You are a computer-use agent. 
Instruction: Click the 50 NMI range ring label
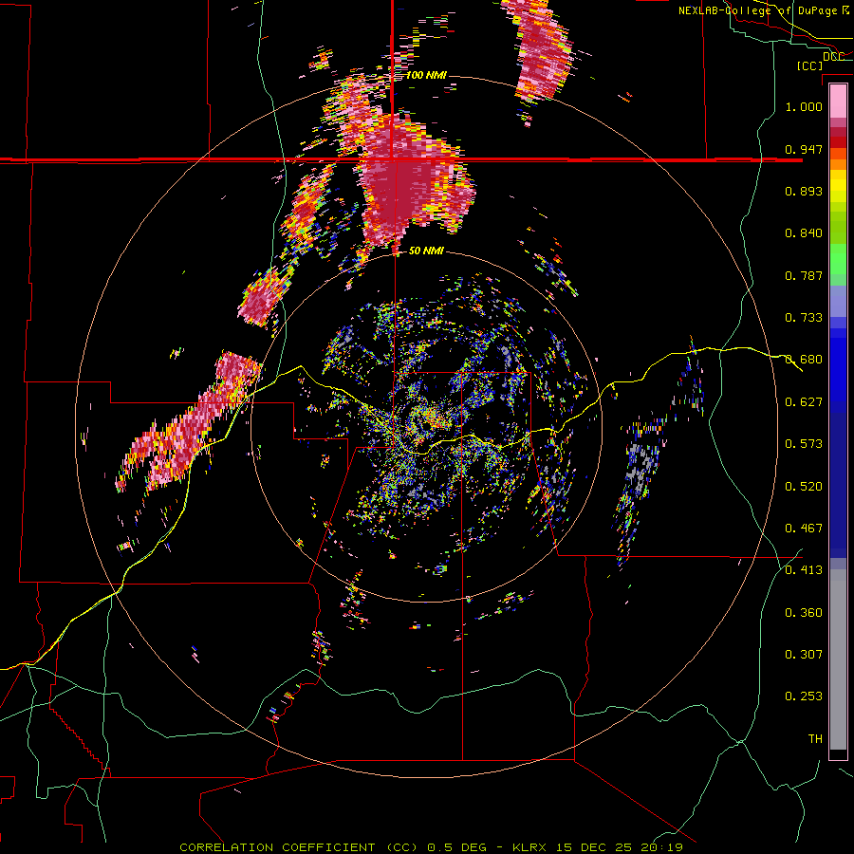426,251
